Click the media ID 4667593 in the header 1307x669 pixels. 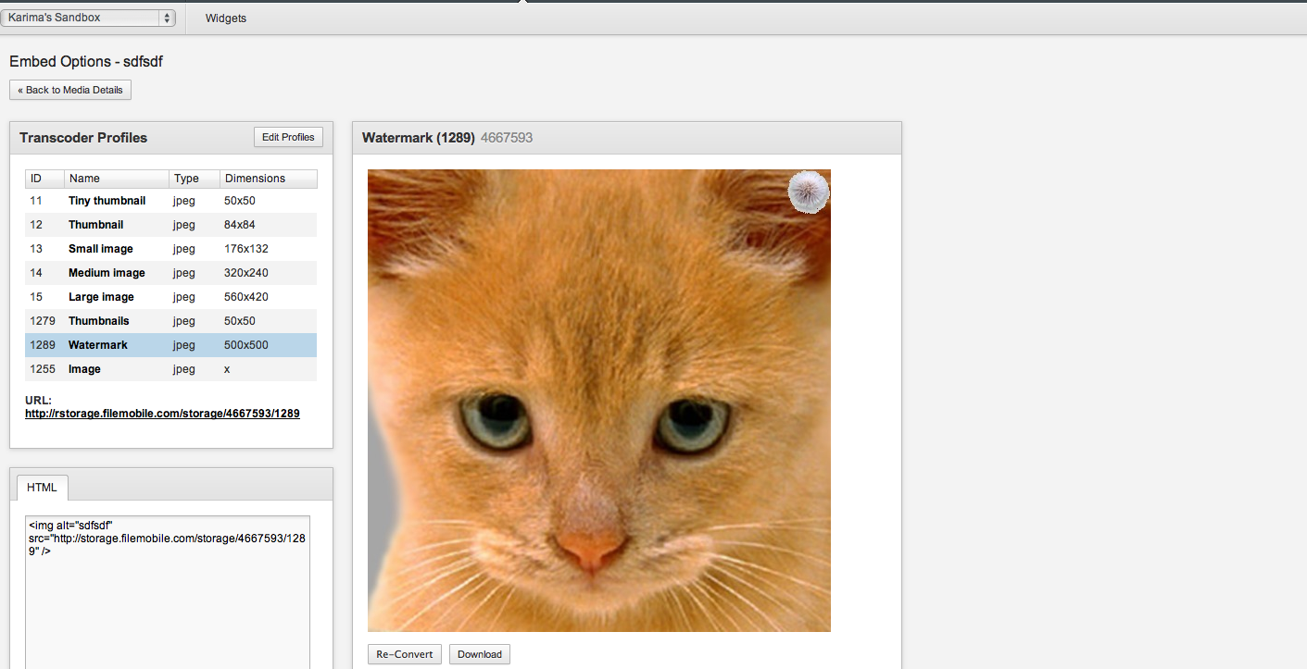pos(507,138)
